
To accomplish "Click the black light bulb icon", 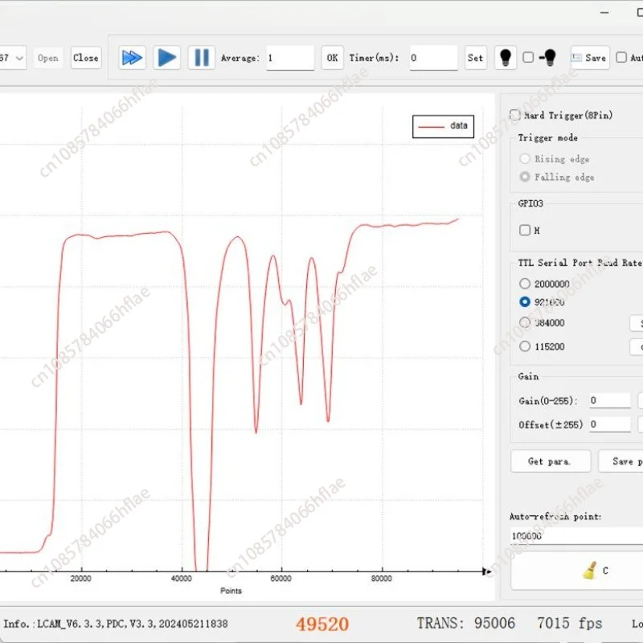I will 506,58.
